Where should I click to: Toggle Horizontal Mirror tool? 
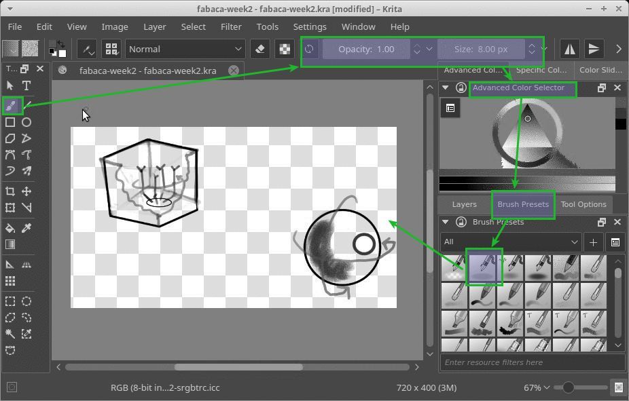tap(570, 50)
